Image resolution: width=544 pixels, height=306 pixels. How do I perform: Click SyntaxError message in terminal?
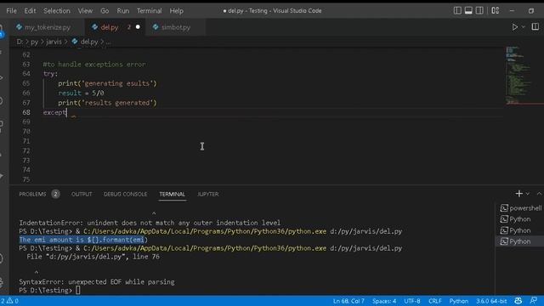click(97, 282)
